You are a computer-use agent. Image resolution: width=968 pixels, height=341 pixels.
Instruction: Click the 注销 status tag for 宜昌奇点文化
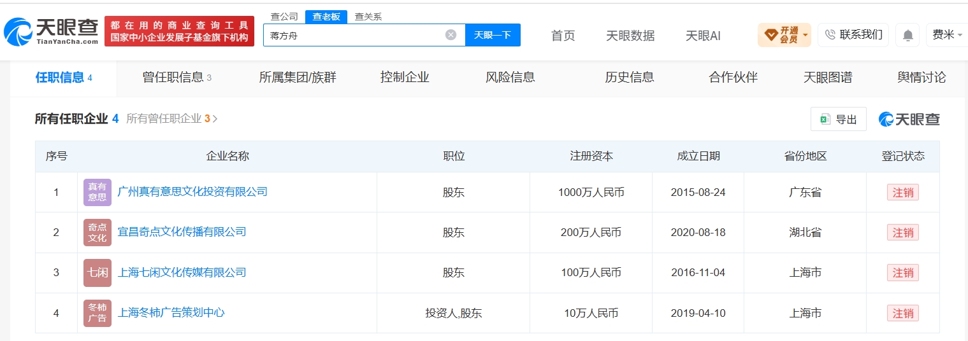903,232
